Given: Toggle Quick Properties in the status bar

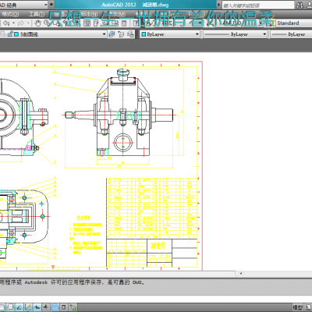Looking at the screenshot, I should tap(64, 307).
